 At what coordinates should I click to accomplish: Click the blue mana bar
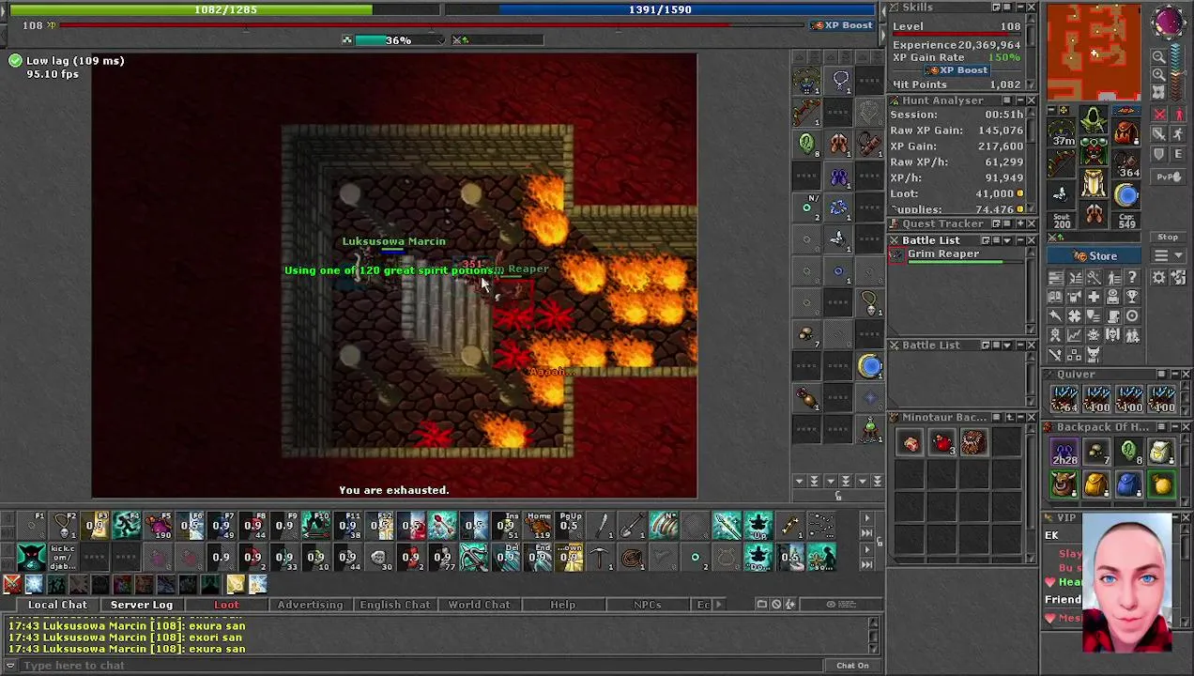click(661, 9)
